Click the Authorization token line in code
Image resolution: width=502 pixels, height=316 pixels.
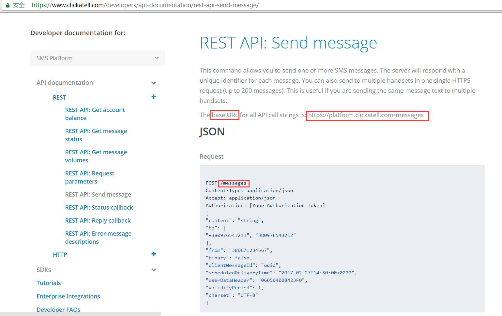[x=265, y=205]
